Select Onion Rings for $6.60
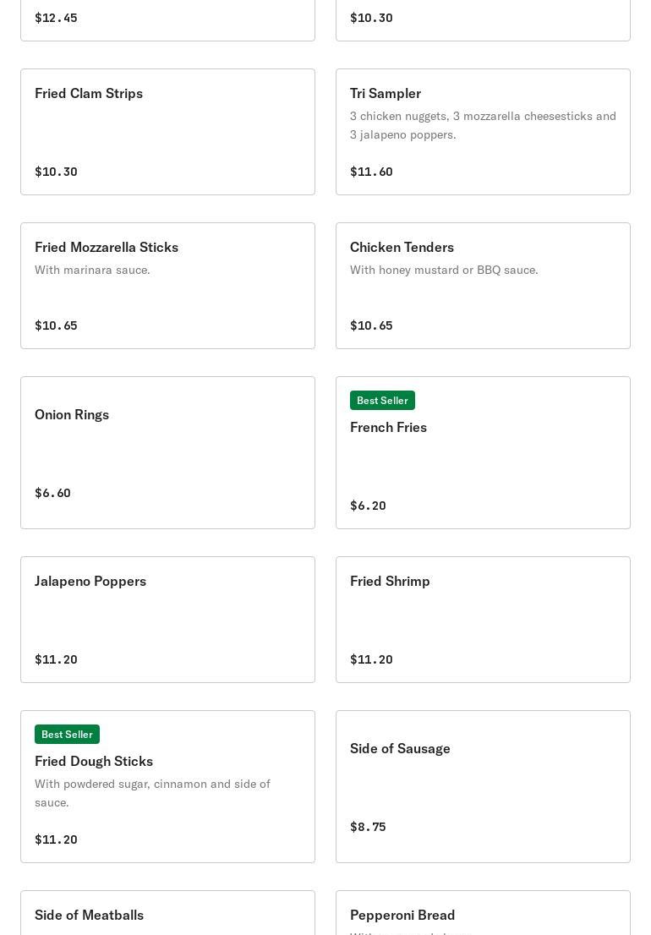This screenshot has height=935, width=651. (167, 452)
